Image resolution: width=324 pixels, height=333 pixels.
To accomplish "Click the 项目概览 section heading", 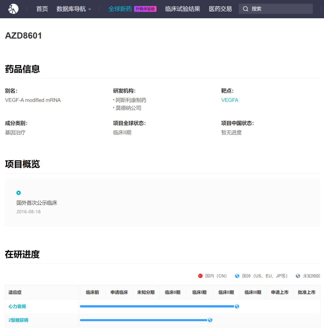I will click(x=22, y=164).
